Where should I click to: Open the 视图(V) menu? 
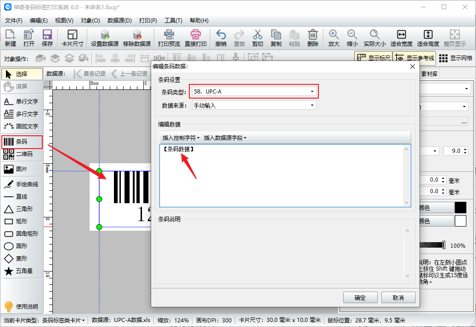tap(64, 21)
